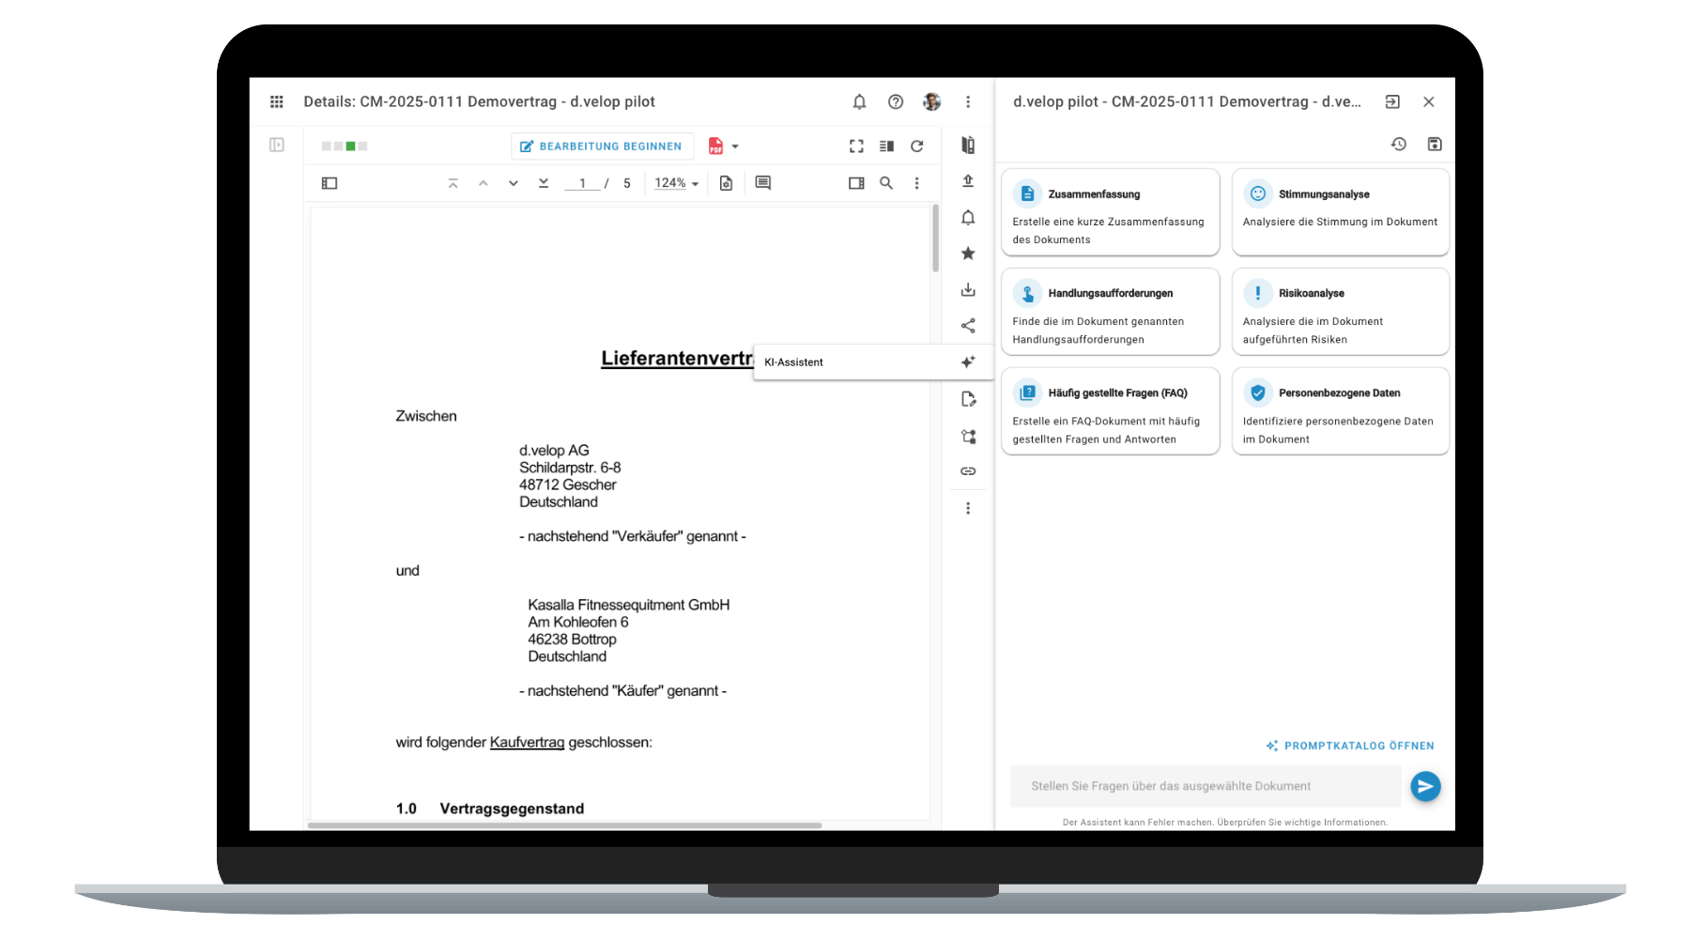Open the viewer toolbar three-dot menu

pos(917,183)
